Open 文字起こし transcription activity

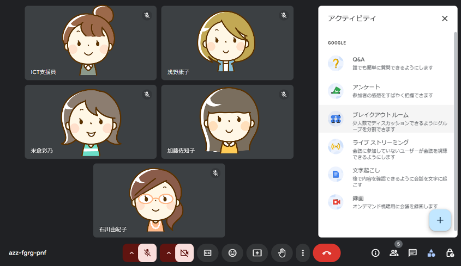(386, 174)
